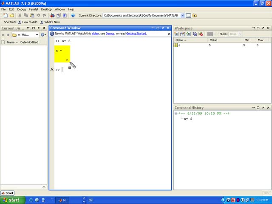The image size is (272, 204).
Task: Click the Command Window prompt line
Action: coord(113,70)
